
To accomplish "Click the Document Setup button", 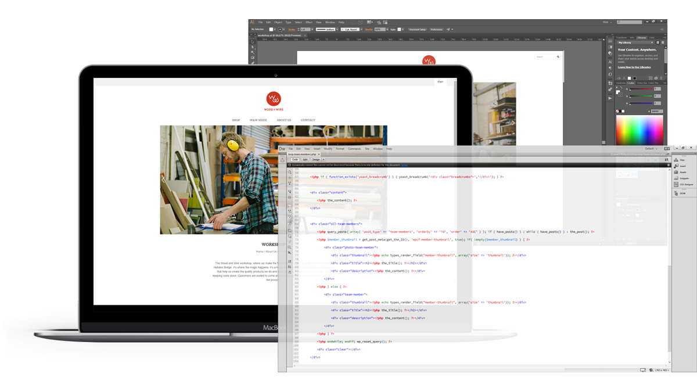I will [417, 29].
